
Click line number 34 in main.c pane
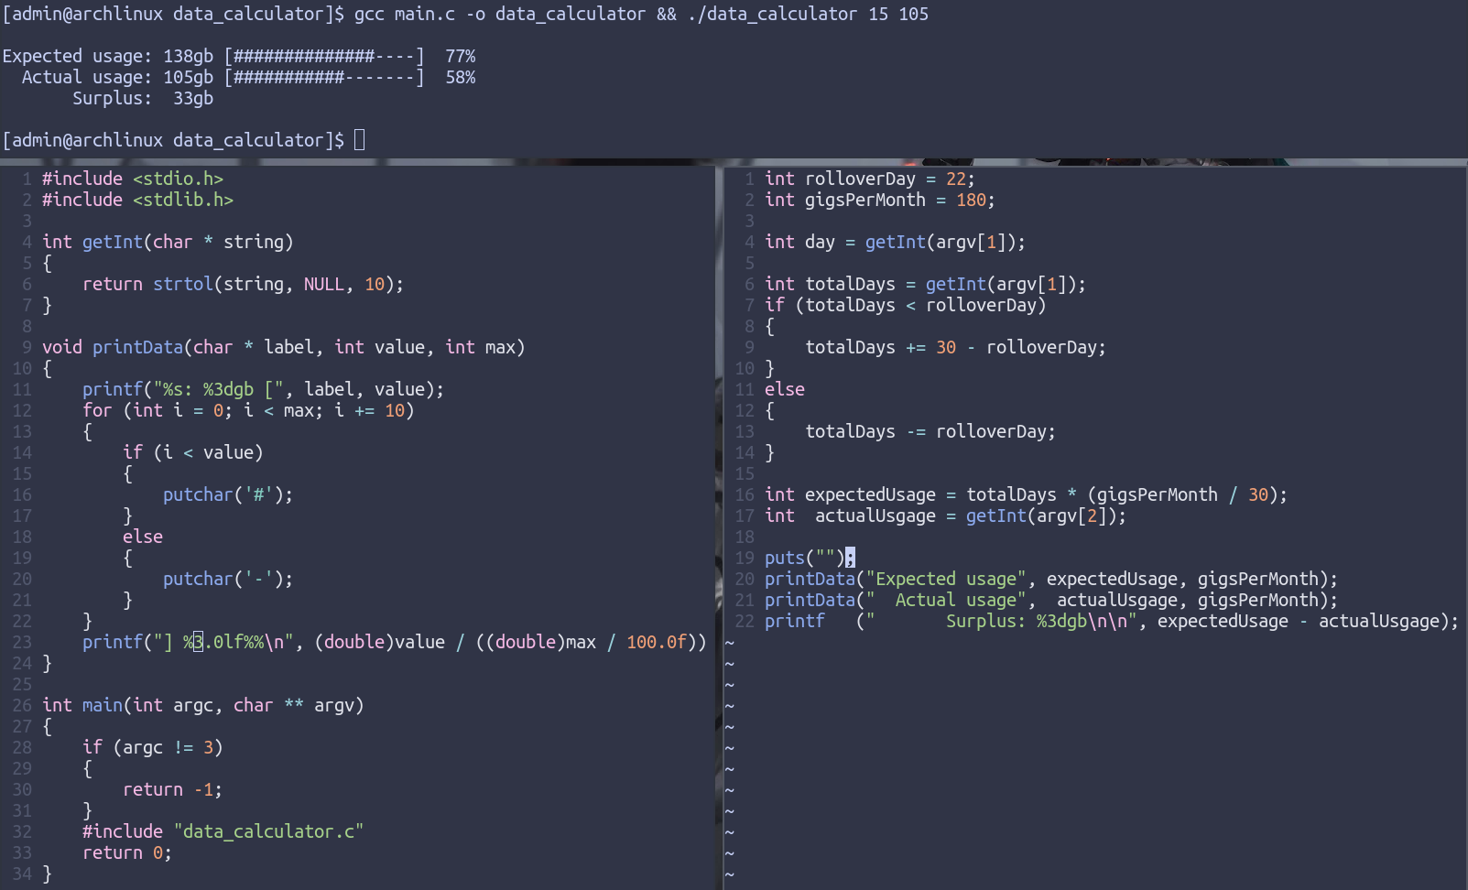(22, 874)
